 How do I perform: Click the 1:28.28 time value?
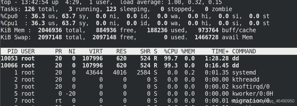coord(217,58)
